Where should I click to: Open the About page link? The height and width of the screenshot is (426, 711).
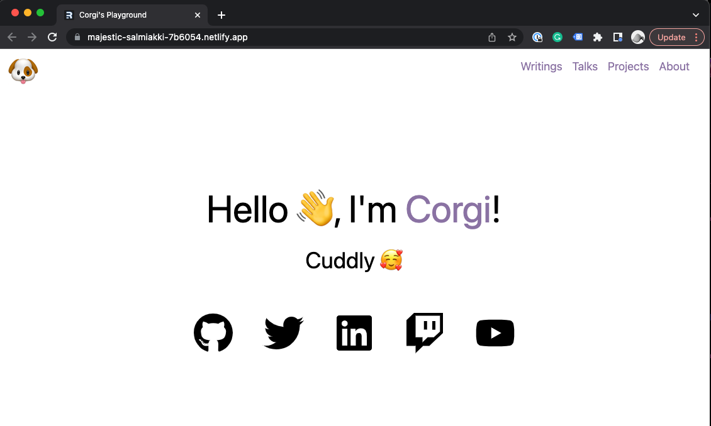pyautogui.click(x=674, y=67)
